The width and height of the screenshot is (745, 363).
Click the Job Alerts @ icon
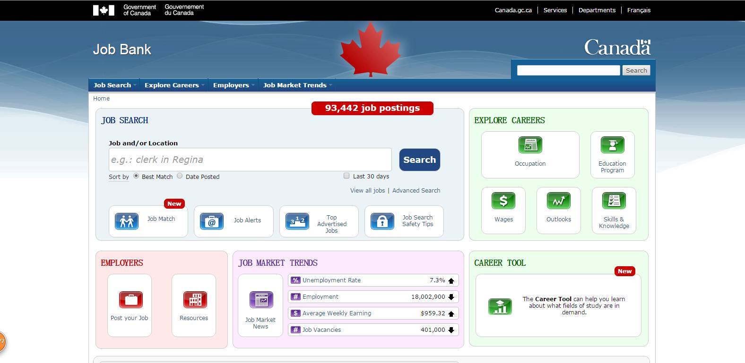click(212, 221)
